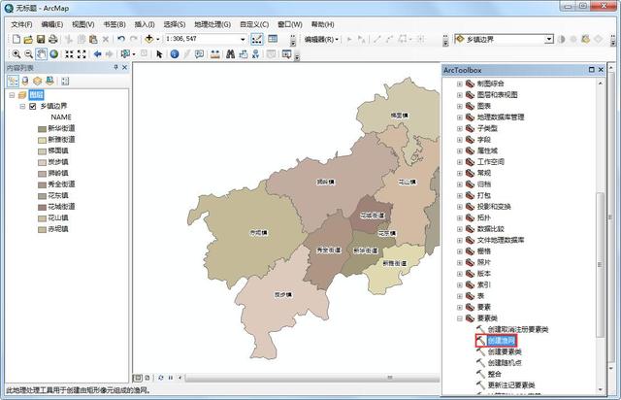
Task: Save the map document
Action: (x=41, y=39)
